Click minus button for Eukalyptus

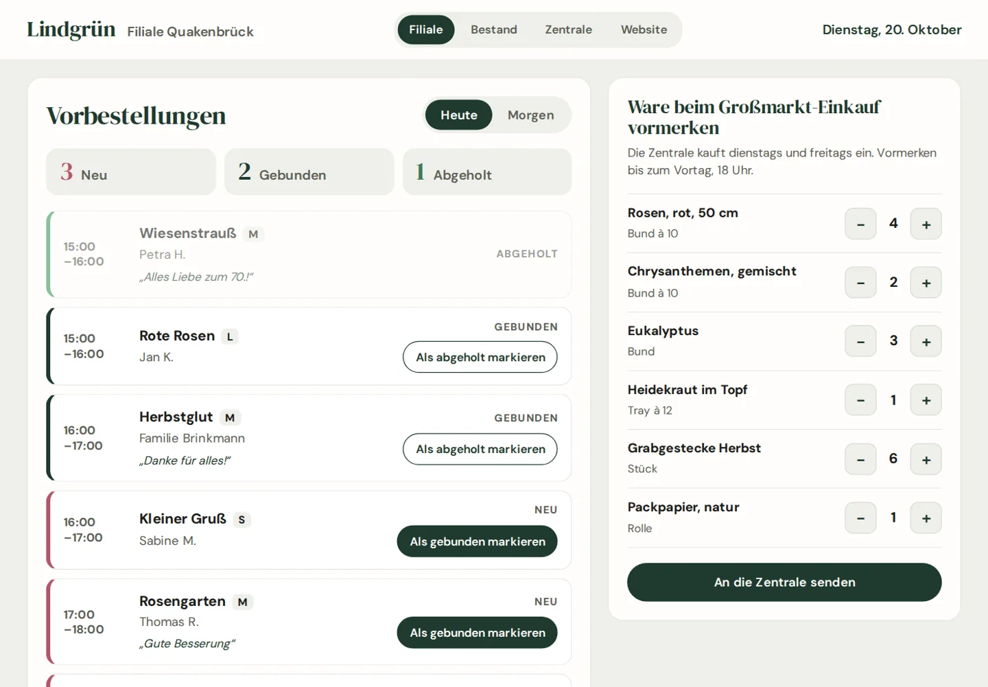(x=860, y=341)
